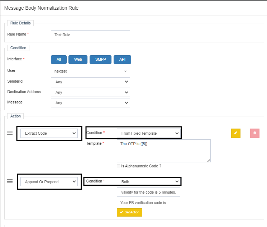Open the Message dropdown
The width and height of the screenshot is (267, 227).
[x=90, y=103]
